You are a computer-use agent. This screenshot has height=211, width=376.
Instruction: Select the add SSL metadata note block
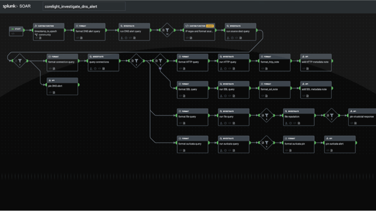(x=316, y=90)
